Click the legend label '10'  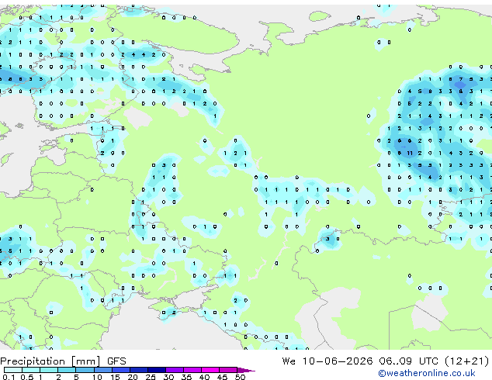(x=97, y=377)
